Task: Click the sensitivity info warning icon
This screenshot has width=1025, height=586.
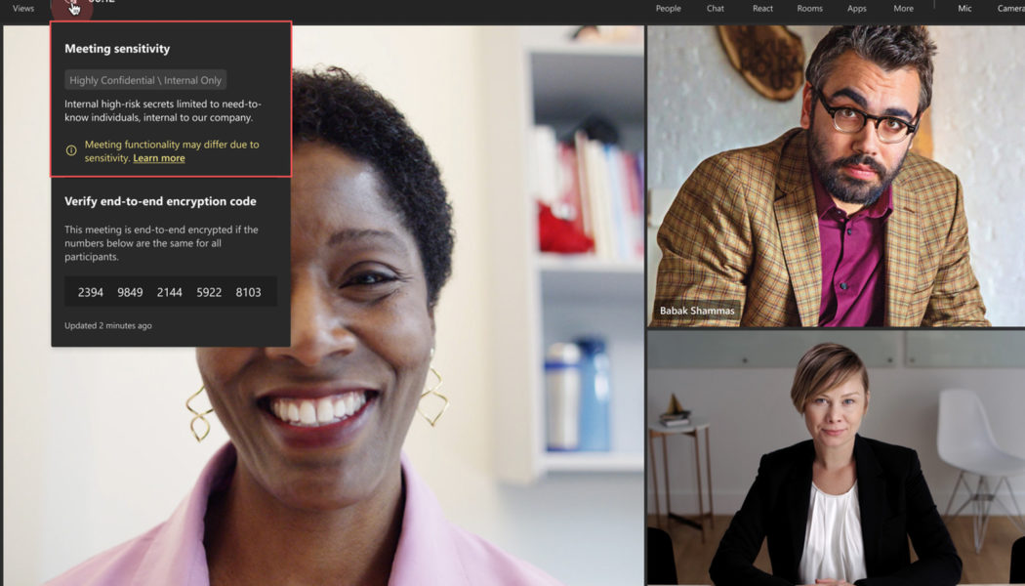Action: tap(71, 150)
